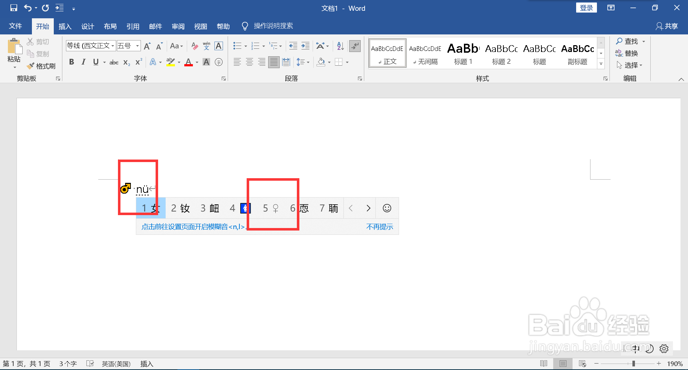The height and width of the screenshot is (370, 688).
Task: Click 不再提示 link in IME popup
Action: [379, 227]
